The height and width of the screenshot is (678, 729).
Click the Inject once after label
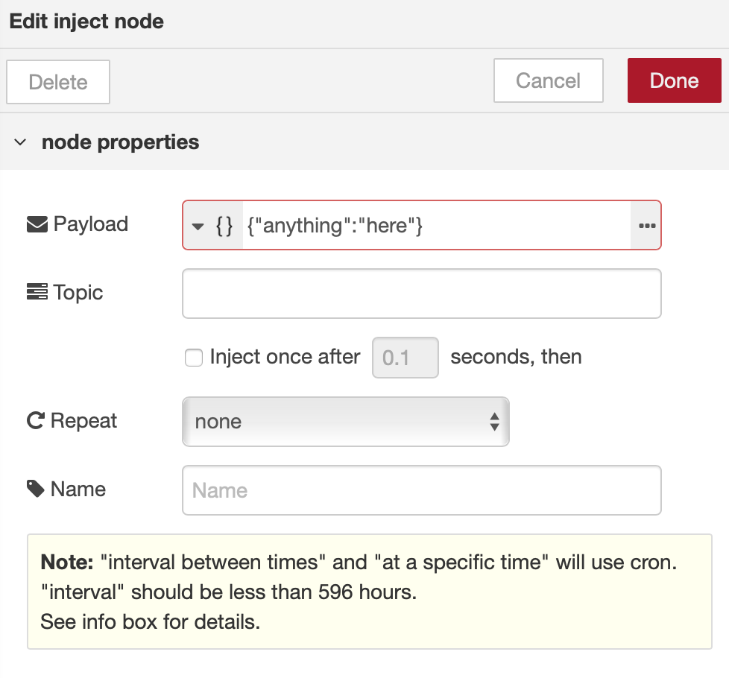pos(285,357)
